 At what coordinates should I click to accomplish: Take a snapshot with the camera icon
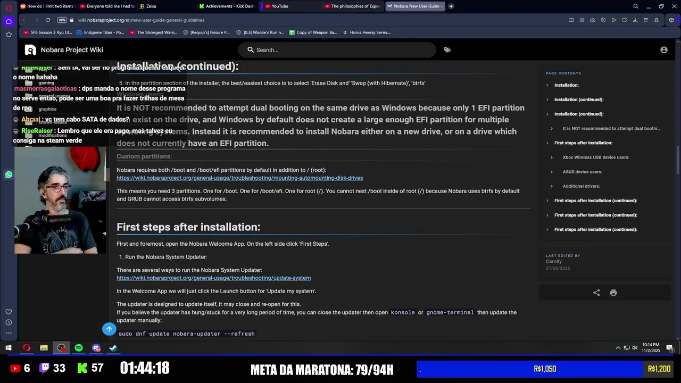point(592,20)
